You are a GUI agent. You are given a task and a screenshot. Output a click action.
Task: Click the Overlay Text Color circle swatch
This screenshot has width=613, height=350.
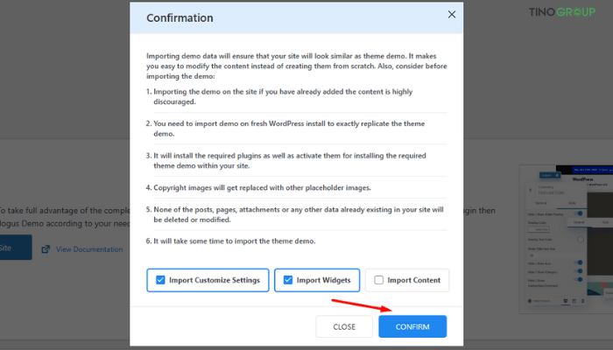pos(581,240)
